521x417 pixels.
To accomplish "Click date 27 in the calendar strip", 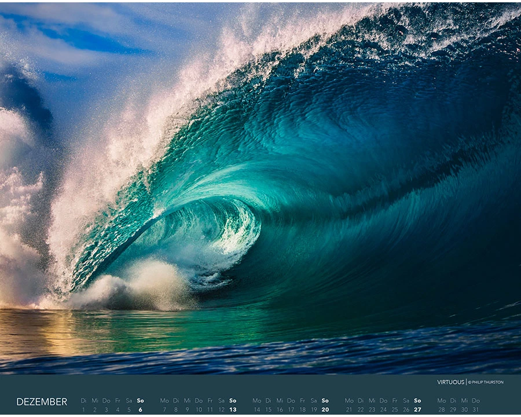I will pos(417,409).
